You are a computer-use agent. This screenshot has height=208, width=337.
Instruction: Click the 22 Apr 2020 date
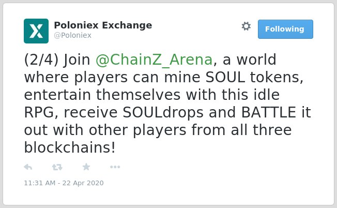[83, 183]
